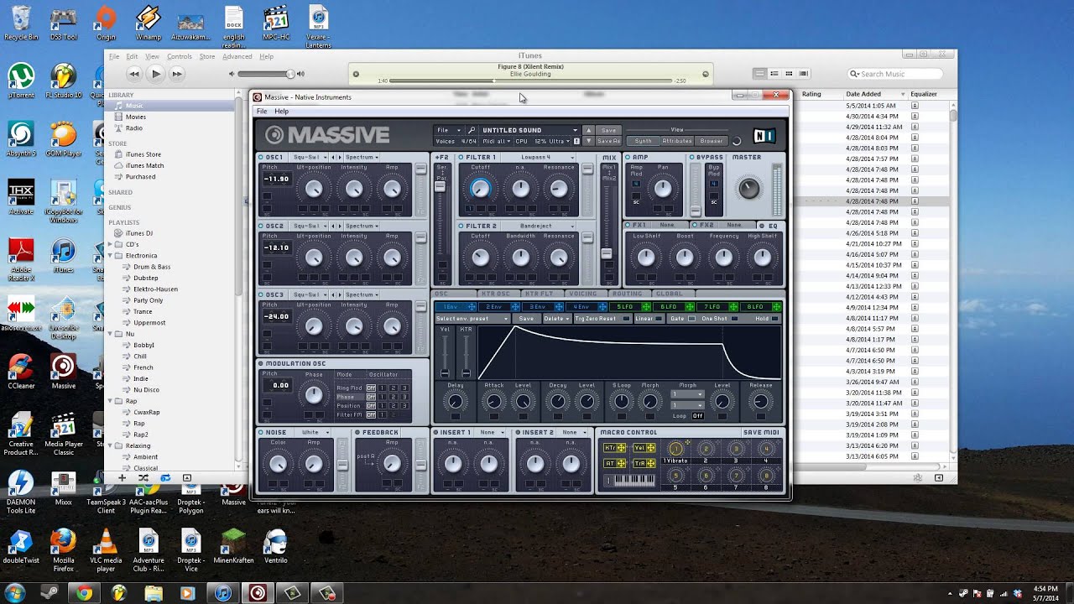Open Filter 2 type dropdown Bandreject

click(546, 226)
